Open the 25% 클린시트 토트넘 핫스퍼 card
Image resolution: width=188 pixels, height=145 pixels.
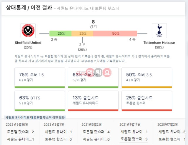pyautogui.click(x=147, y=101)
